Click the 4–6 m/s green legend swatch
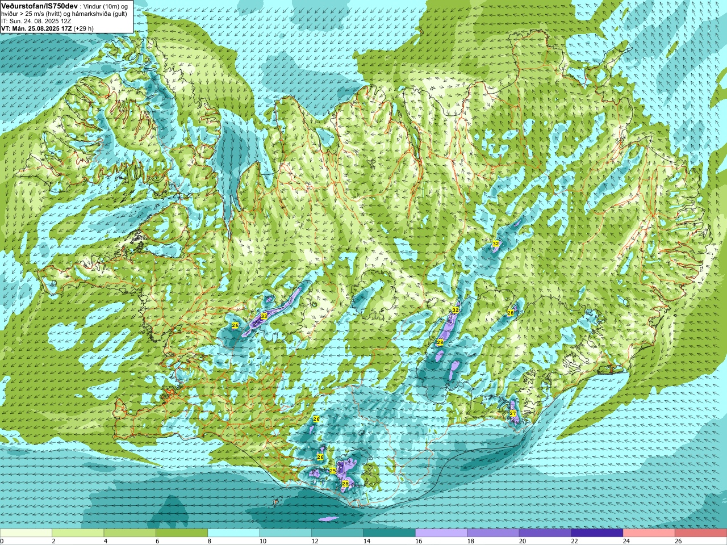The width and height of the screenshot is (727, 545). click(130, 533)
